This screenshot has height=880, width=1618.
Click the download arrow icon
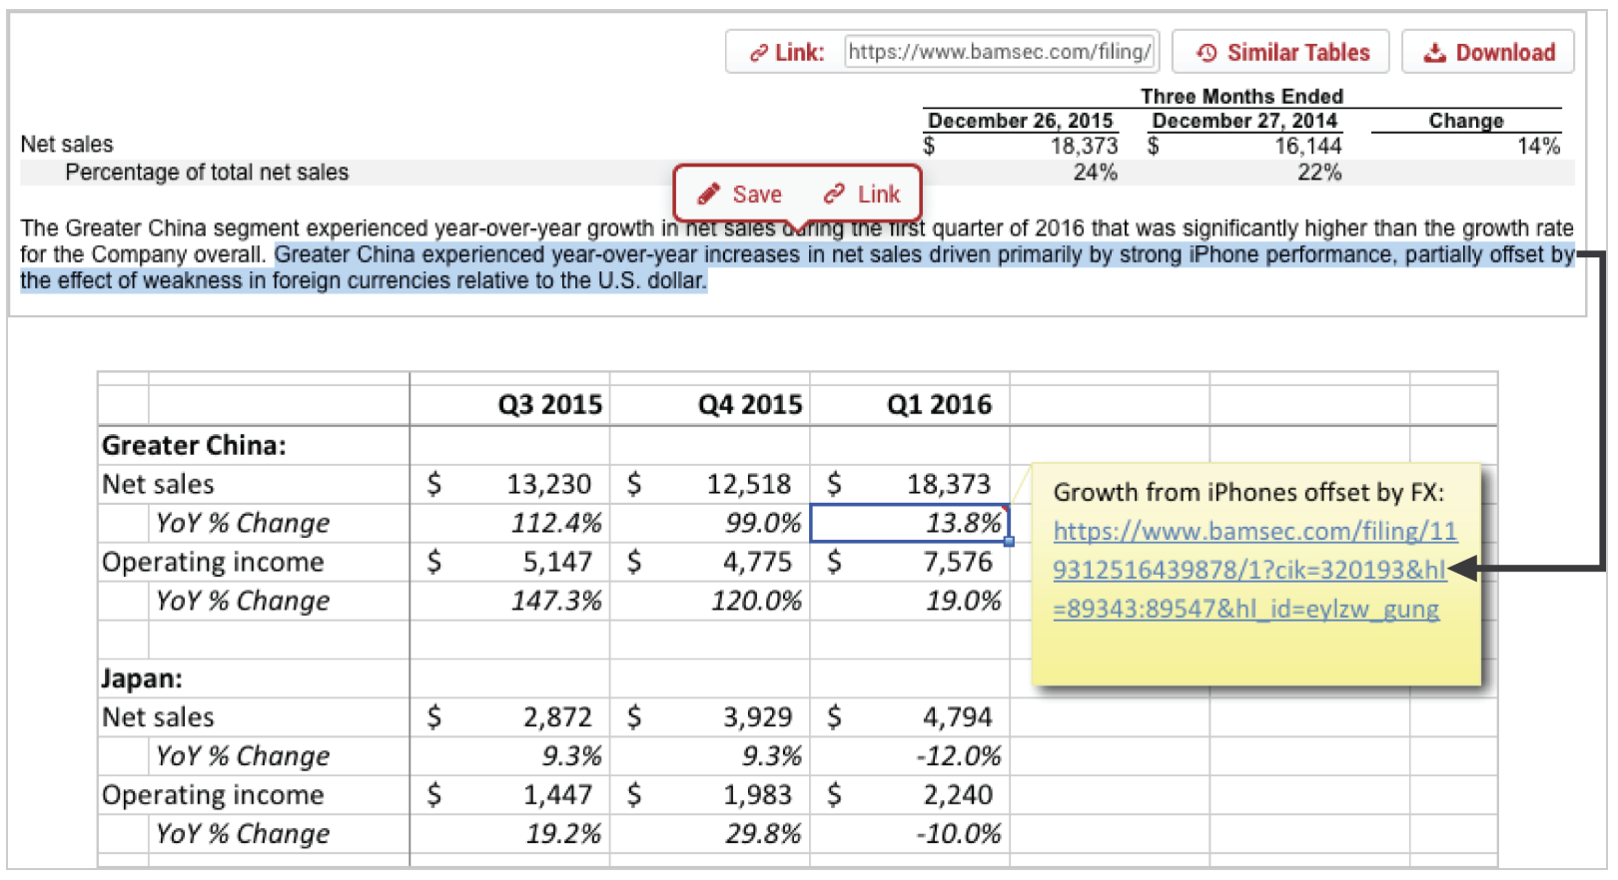click(x=1434, y=53)
